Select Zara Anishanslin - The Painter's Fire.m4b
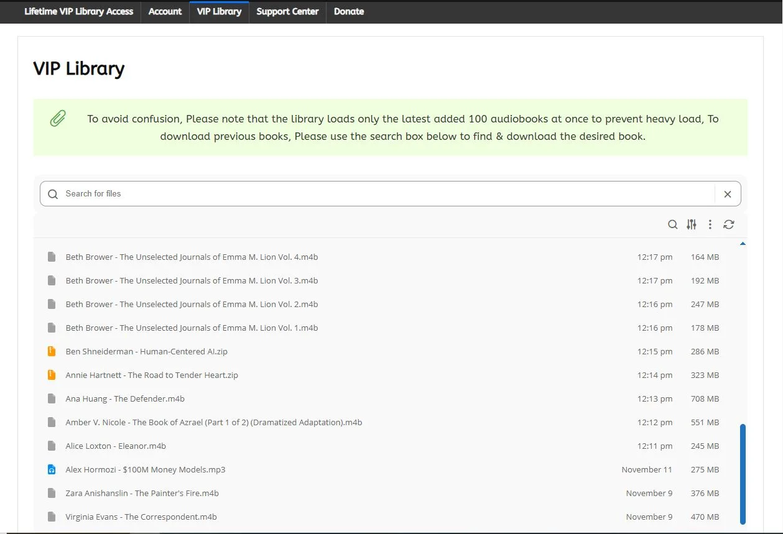This screenshot has width=783, height=534. click(142, 493)
